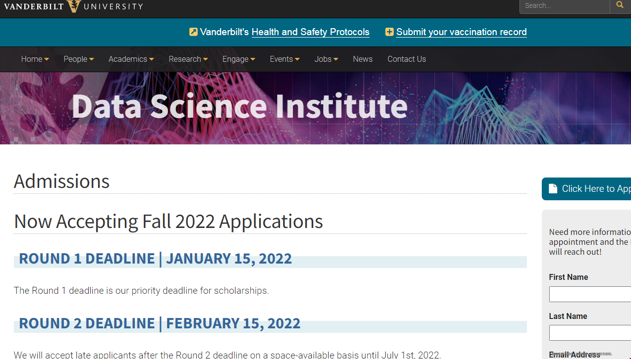Viewport: 631px width, 359px height.
Task: Open the Events dropdown
Action: [285, 59]
